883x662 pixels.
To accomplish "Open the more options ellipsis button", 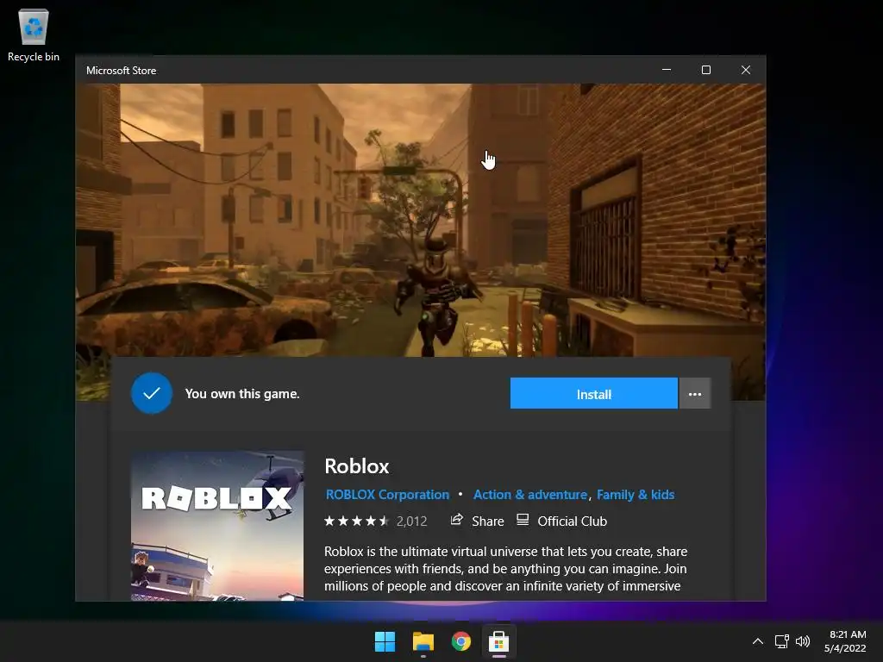I will 695,393.
